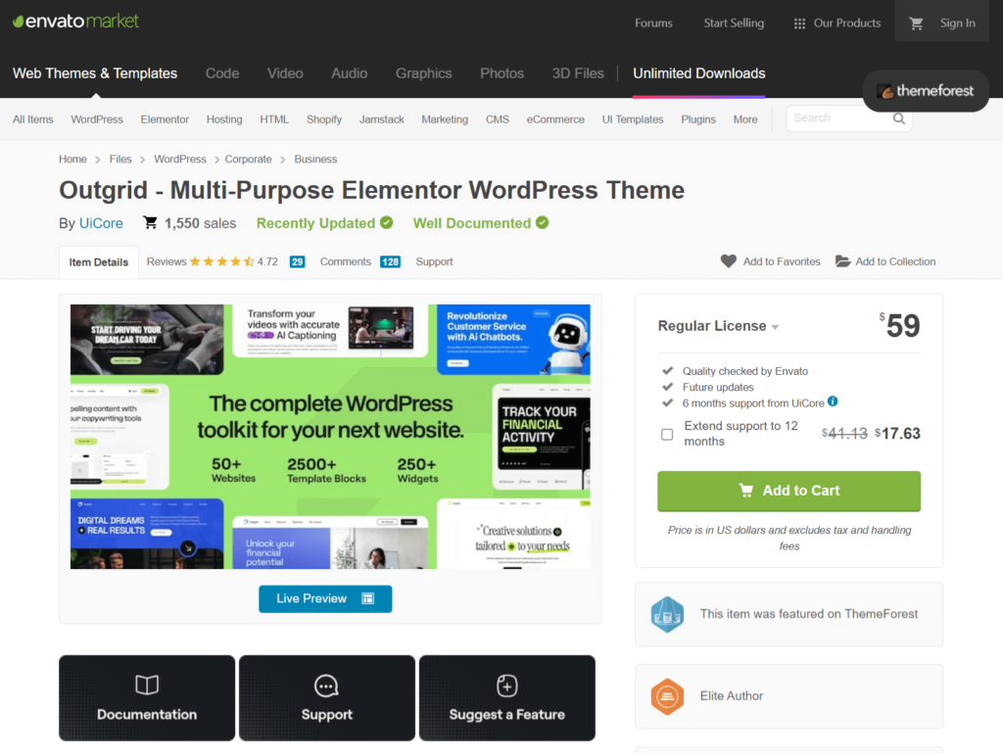The height and width of the screenshot is (753, 1003).
Task: Click the search magnifier icon
Action: pos(899,118)
